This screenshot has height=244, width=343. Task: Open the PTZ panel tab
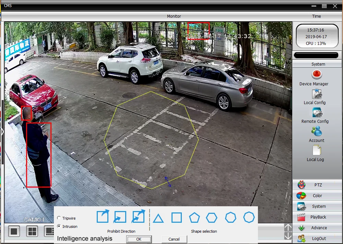pyautogui.click(x=318, y=185)
